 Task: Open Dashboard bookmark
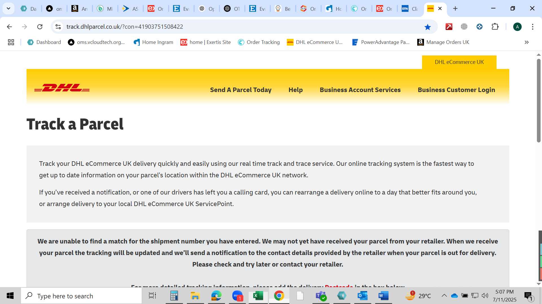click(x=44, y=42)
